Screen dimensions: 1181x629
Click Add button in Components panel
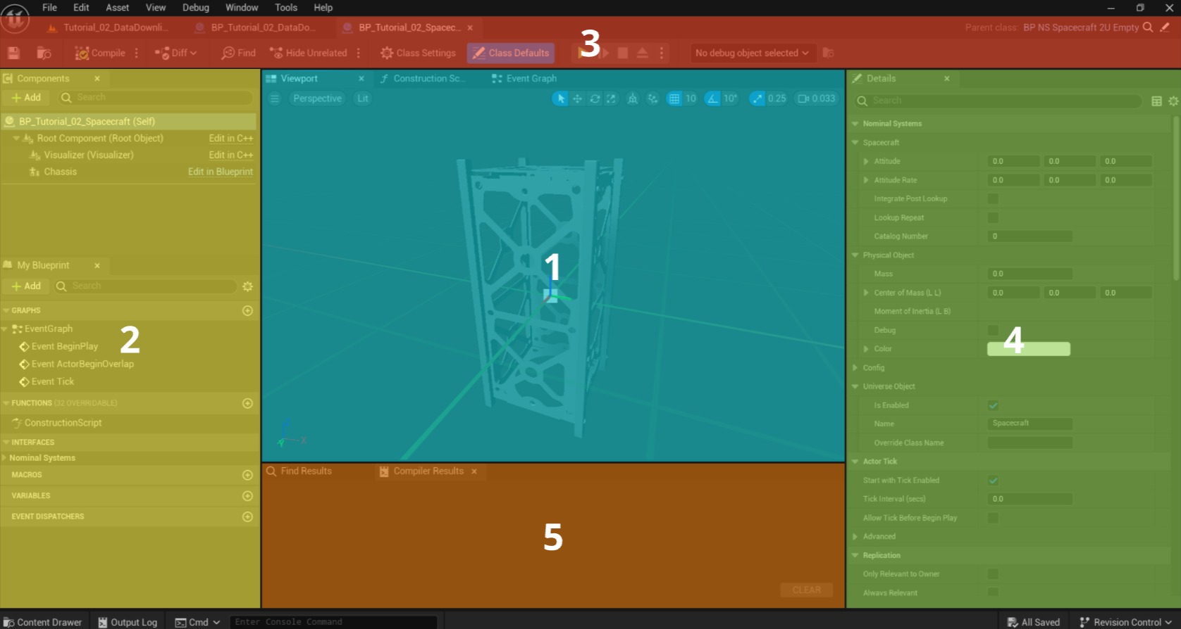26,98
